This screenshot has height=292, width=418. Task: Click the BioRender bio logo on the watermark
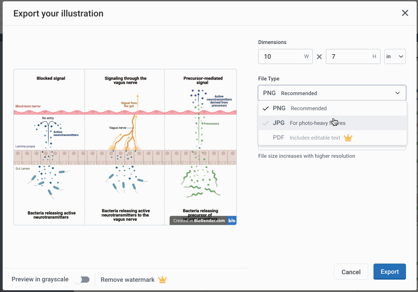point(232,220)
